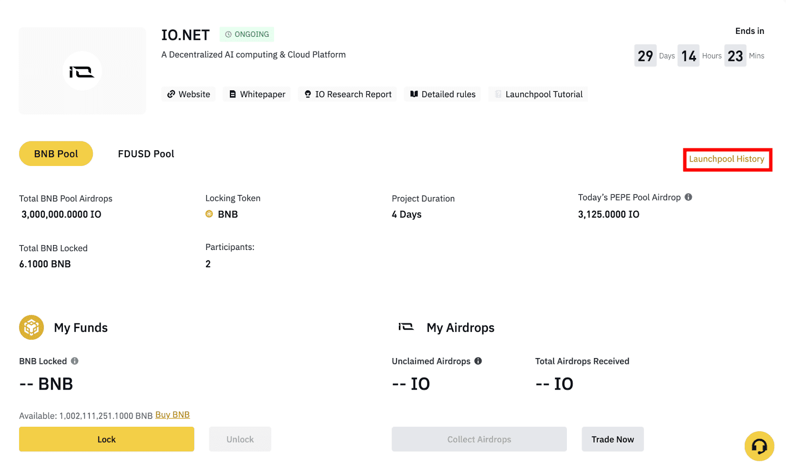Click the headset support chat icon
The height and width of the screenshot is (471, 786).
(x=759, y=446)
